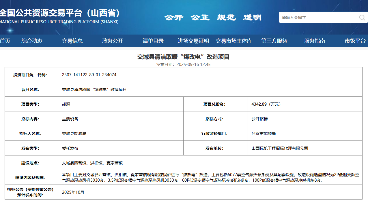Screen dimensions: 368x207
Task: Click the 行政监督部门 label cell
Action: click(216, 134)
